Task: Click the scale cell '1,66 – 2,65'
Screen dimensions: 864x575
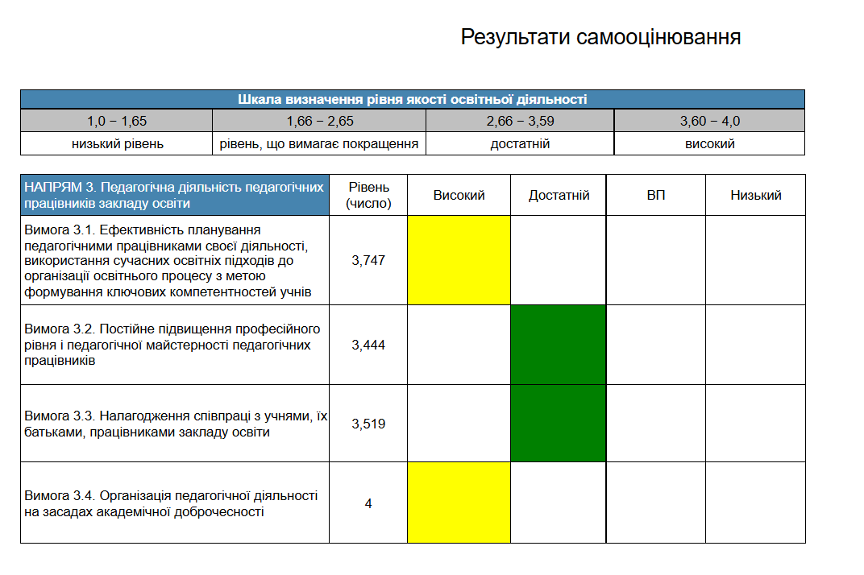Action: (320, 121)
